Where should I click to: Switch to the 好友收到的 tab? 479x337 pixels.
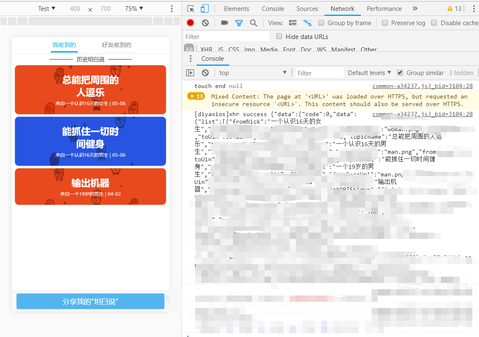tap(116, 45)
